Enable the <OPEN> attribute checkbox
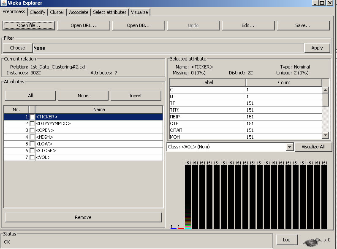Viewport: 337px width, 249px height. coord(32,130)
